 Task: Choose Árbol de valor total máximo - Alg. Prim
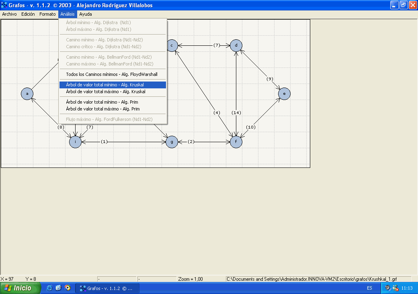[x=102, y=109]
